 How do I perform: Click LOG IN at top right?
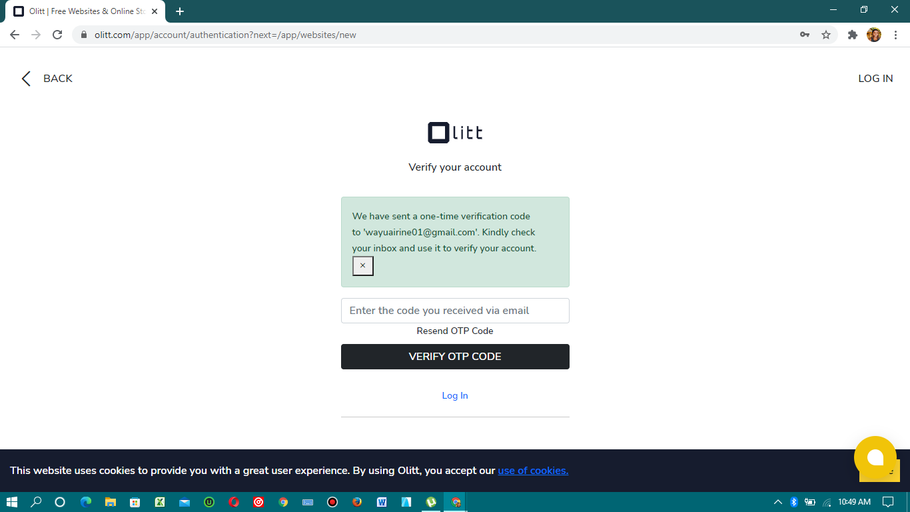[875, 79]
